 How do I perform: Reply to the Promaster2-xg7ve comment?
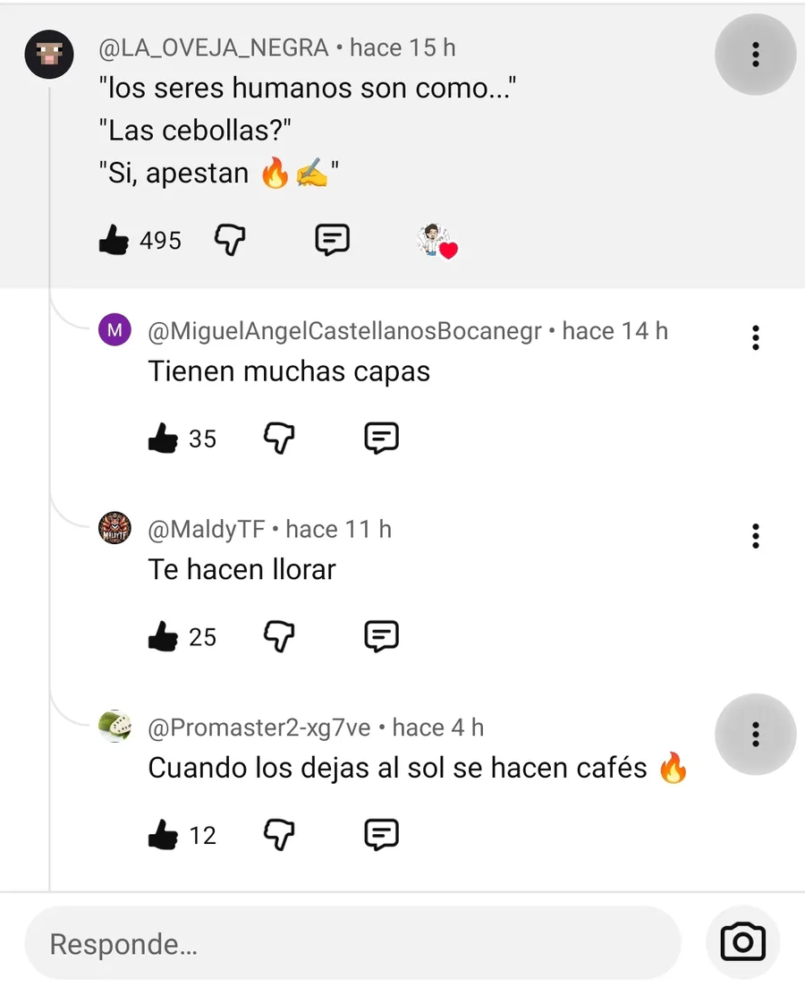[382, 835]
